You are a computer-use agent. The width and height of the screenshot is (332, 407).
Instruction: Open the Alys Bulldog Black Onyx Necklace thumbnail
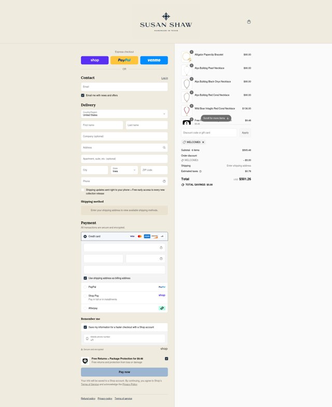tap(187, 83)
